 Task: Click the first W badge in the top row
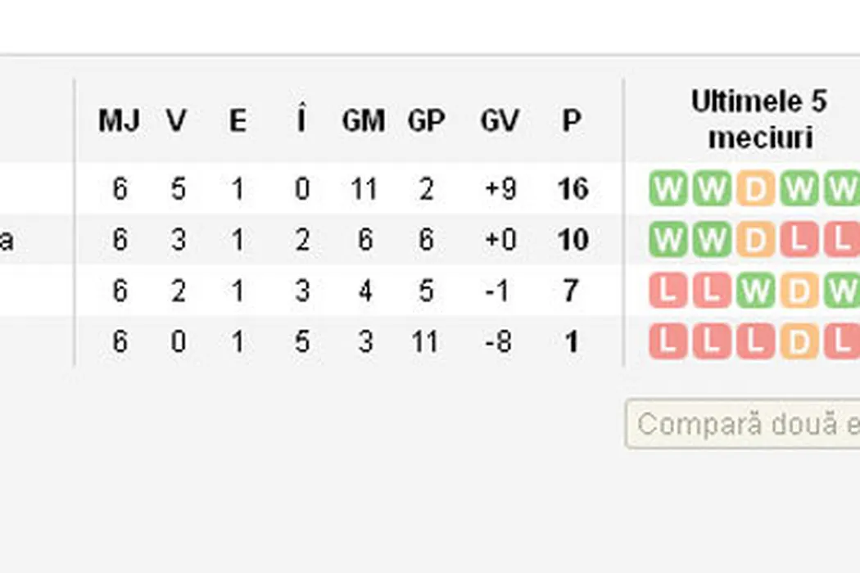pos(669,189)
